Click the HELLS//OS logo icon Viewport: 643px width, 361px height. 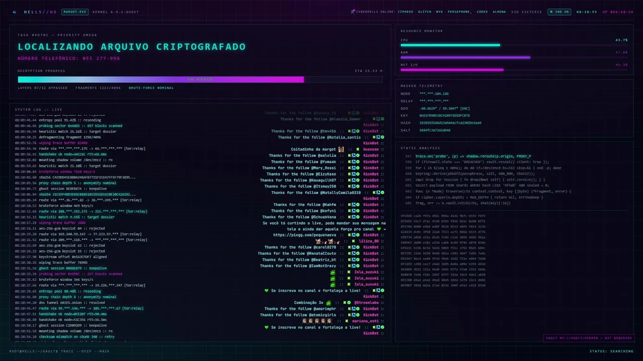coord(15,12)
